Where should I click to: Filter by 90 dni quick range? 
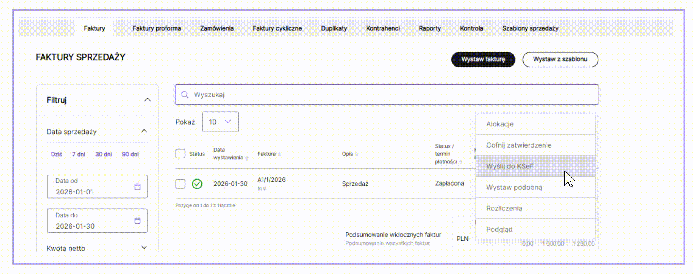[x=130, y=154]
